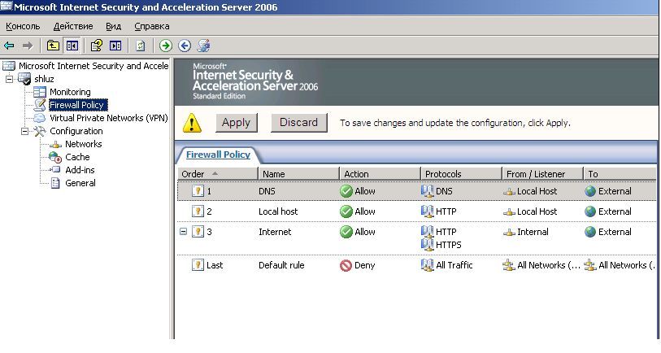Select the shluz server in tree
Screen dimensions: 661x353
pyautogui.click(x=44, y=79)
